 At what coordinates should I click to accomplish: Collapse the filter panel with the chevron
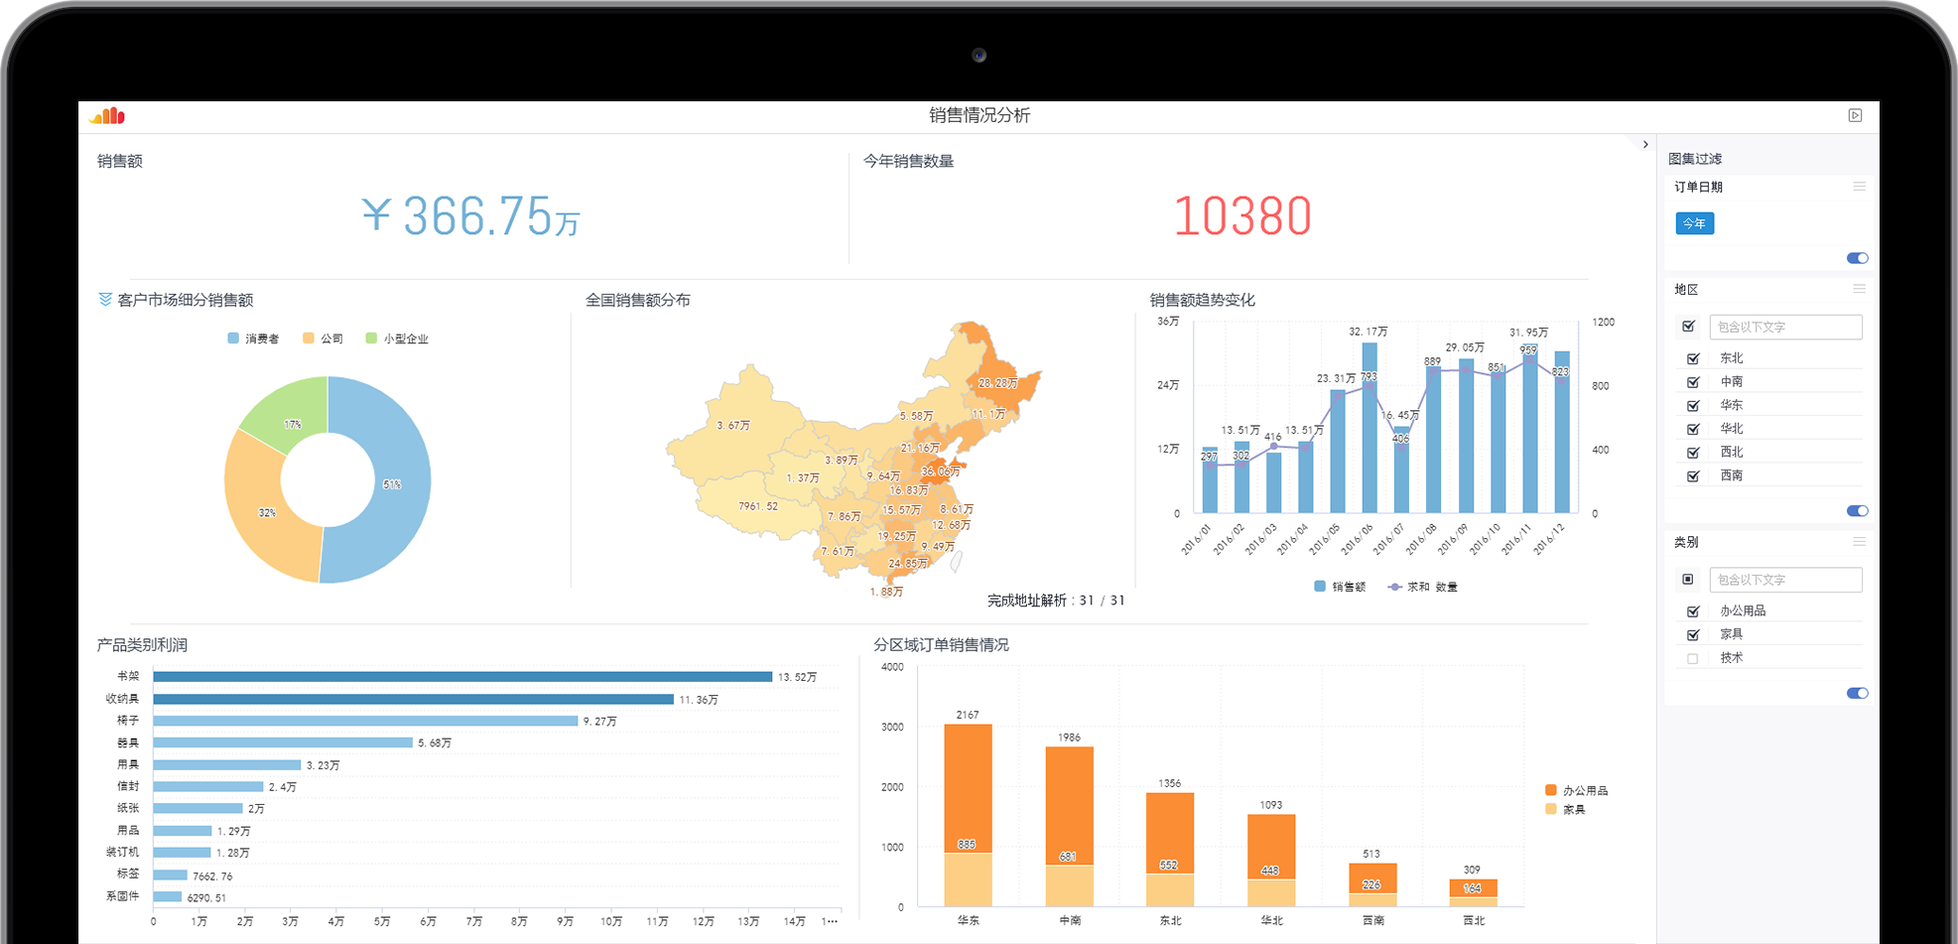click(1645, 145)
